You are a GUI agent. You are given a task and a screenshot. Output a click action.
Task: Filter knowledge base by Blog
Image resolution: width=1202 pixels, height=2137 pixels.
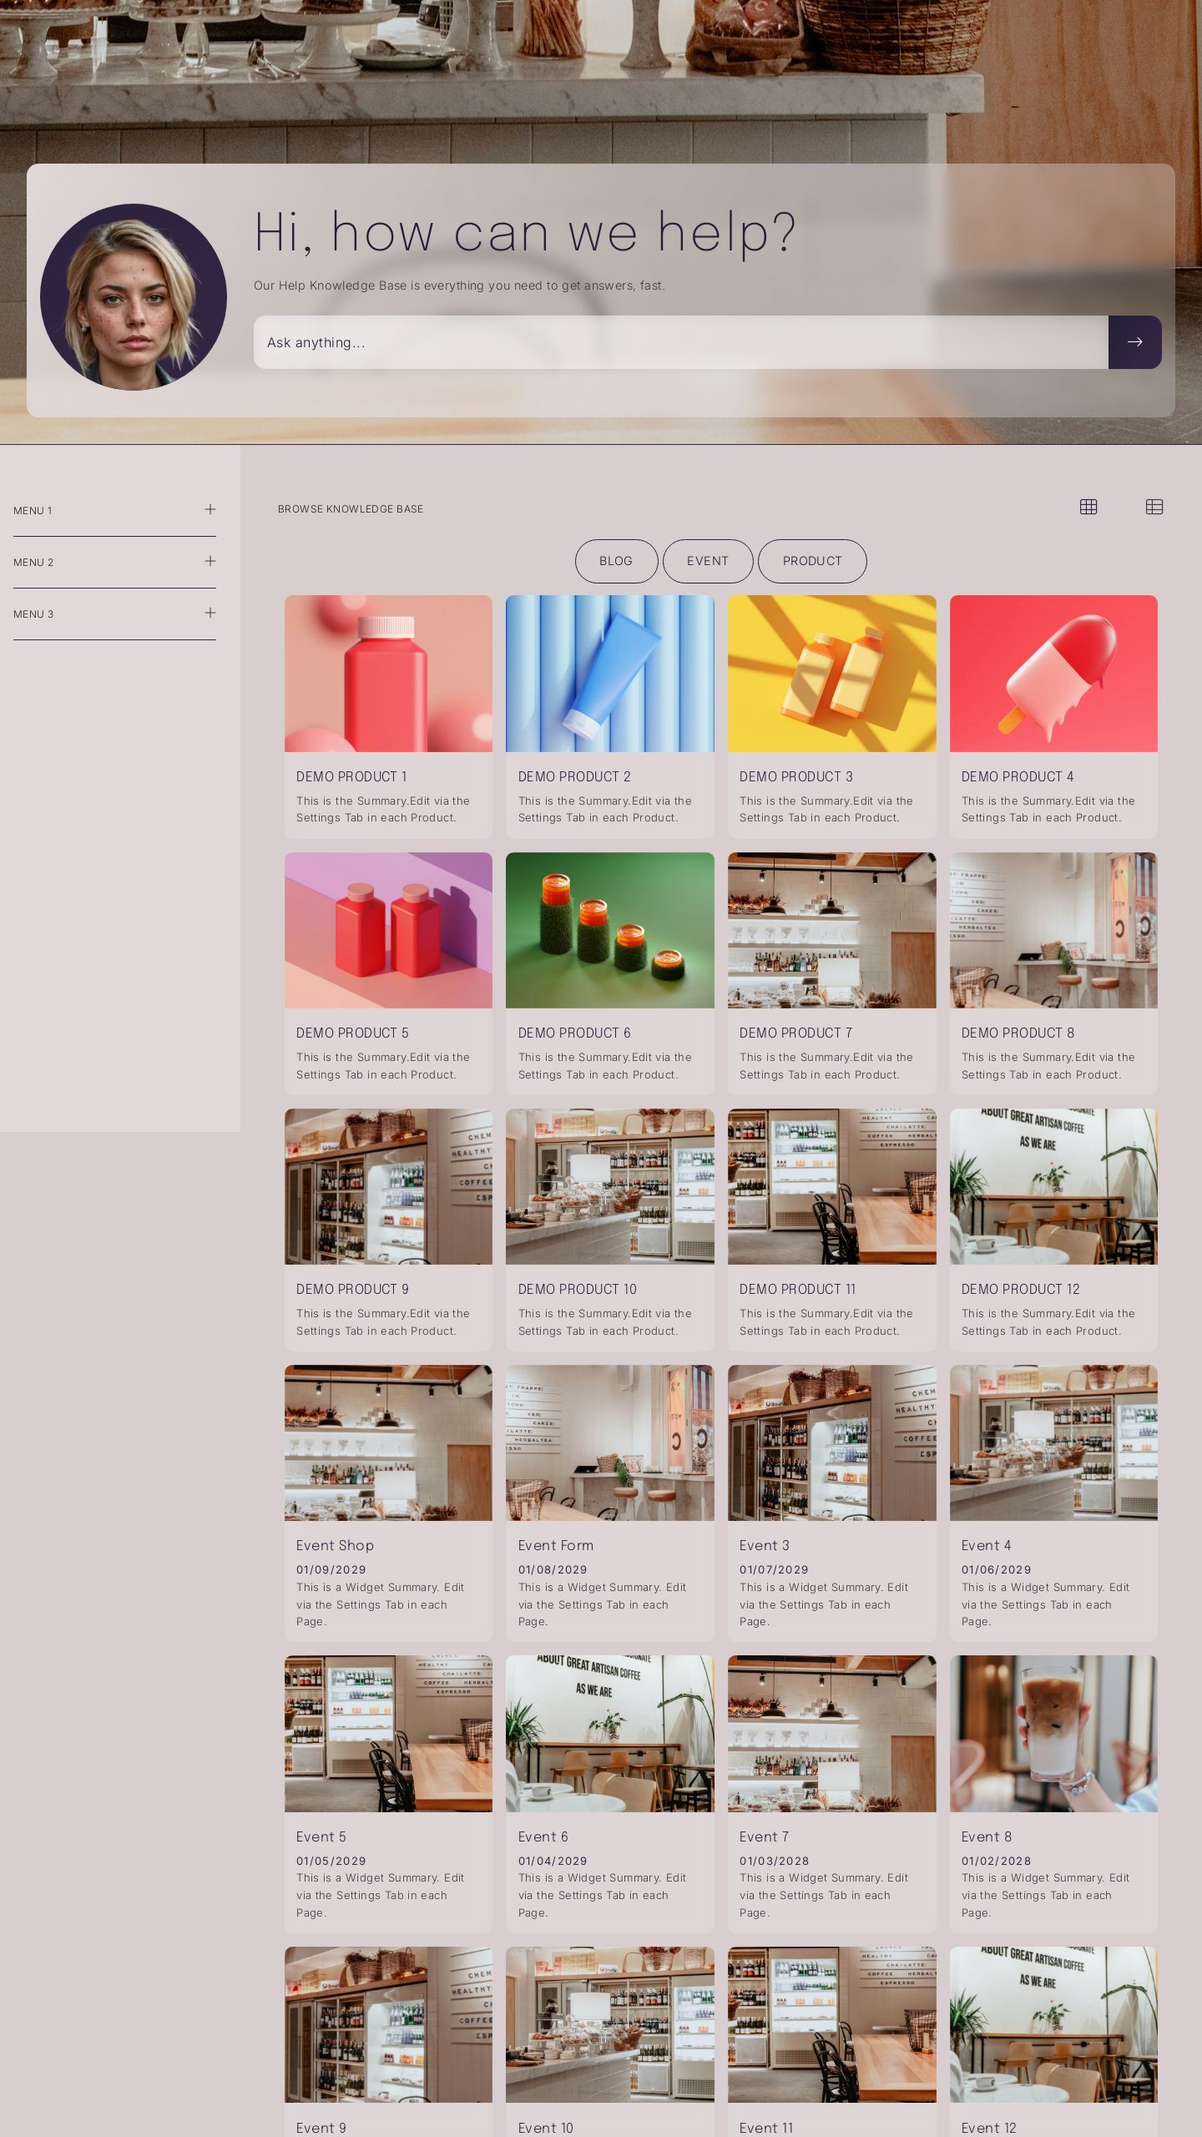coord(616,561)
